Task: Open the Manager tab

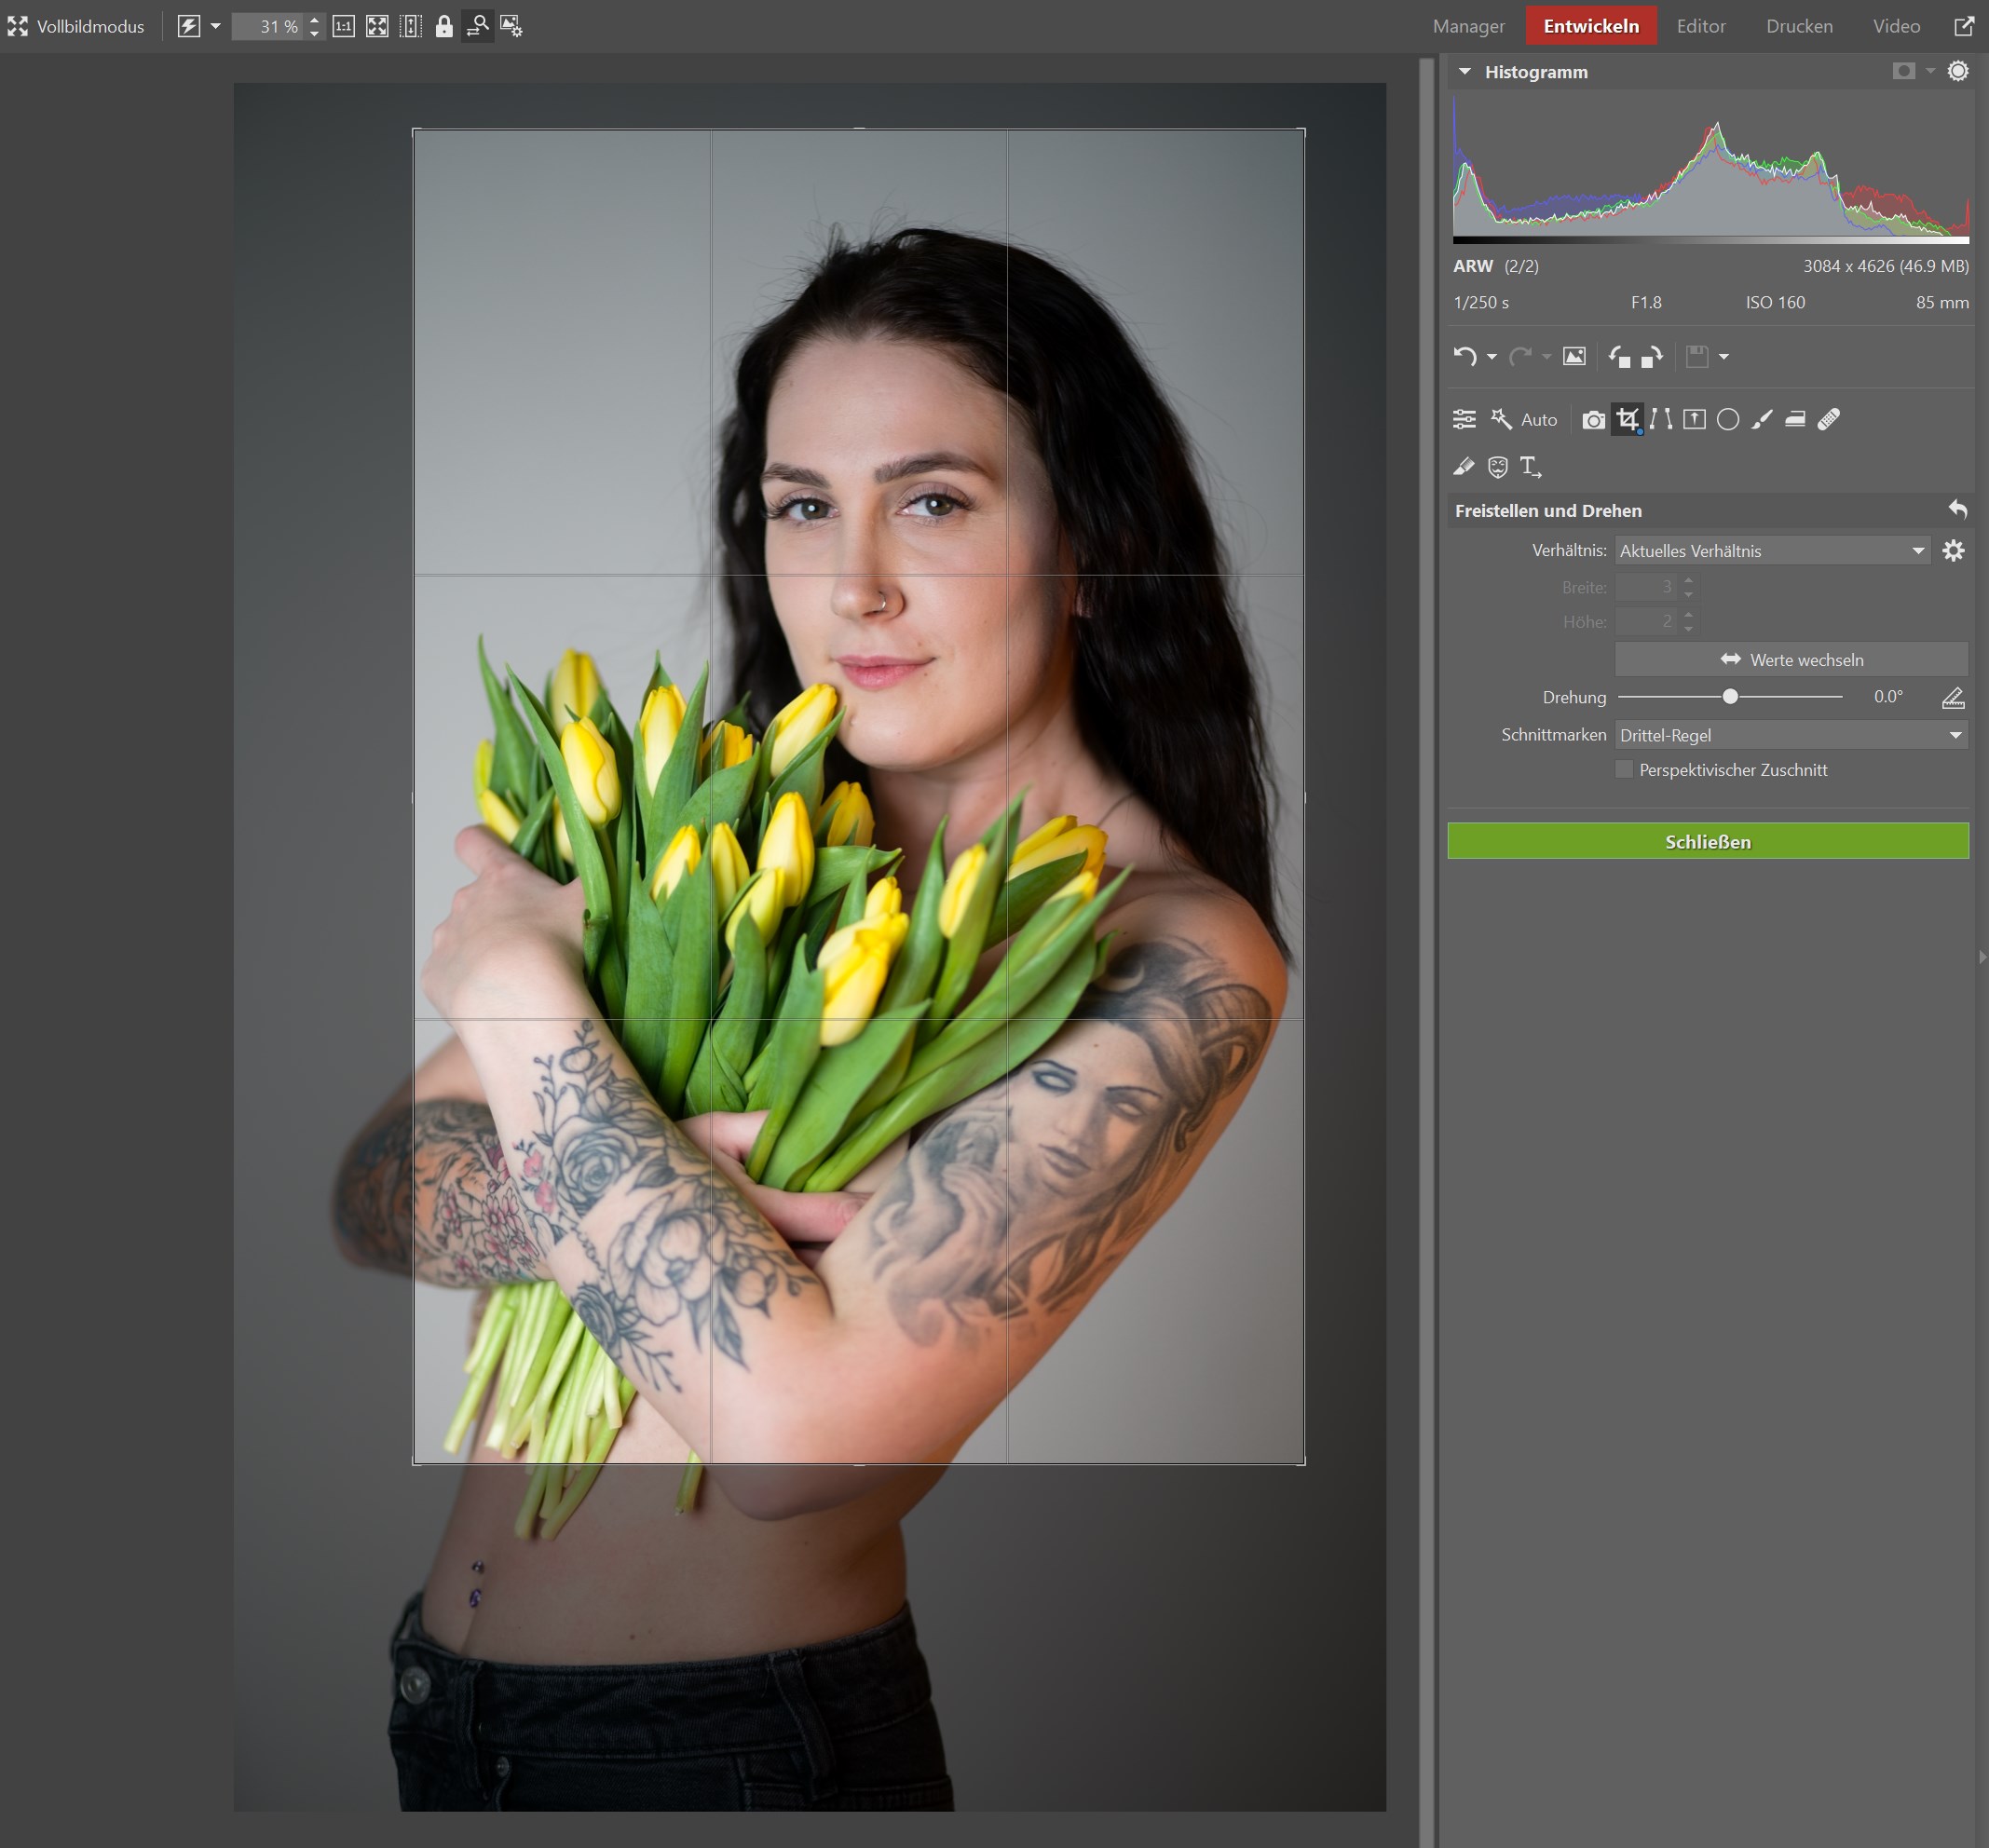Action: coord(1468,26)
